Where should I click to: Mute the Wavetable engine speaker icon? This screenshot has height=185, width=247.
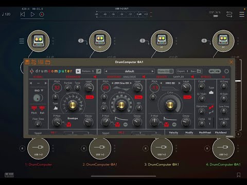(144, 77)
